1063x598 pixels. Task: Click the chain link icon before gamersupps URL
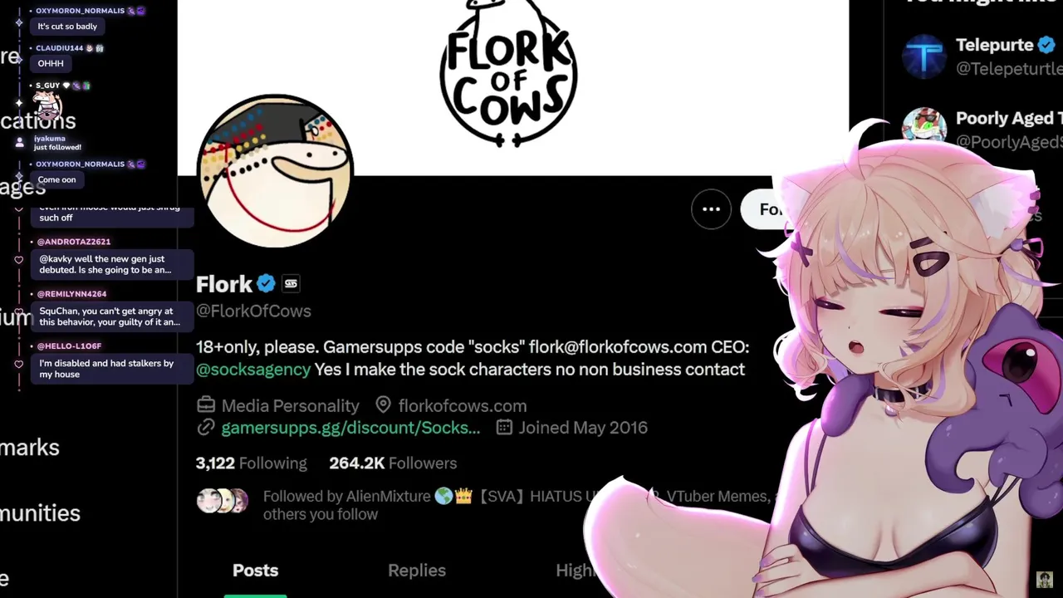[206, 428]
